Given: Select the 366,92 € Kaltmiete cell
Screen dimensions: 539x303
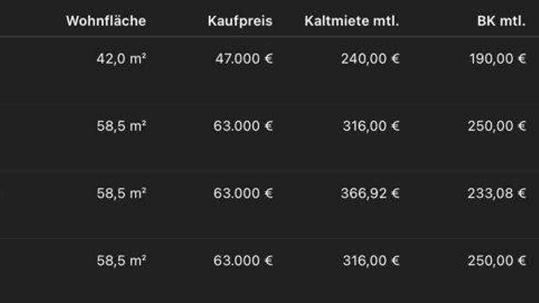Looking at the screenshot, I should coord(370,193).
